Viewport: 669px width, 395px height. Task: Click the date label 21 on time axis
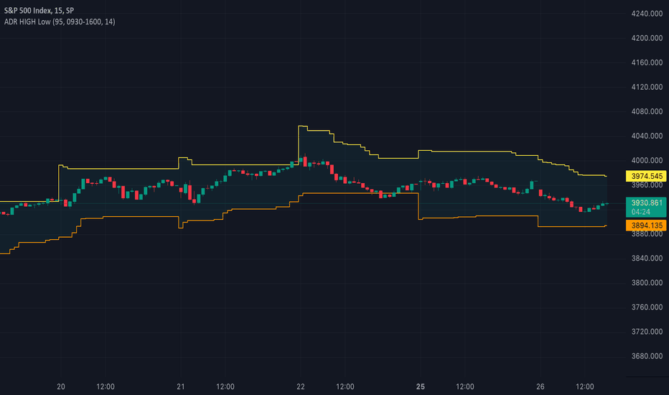click(x=181, y=386)
